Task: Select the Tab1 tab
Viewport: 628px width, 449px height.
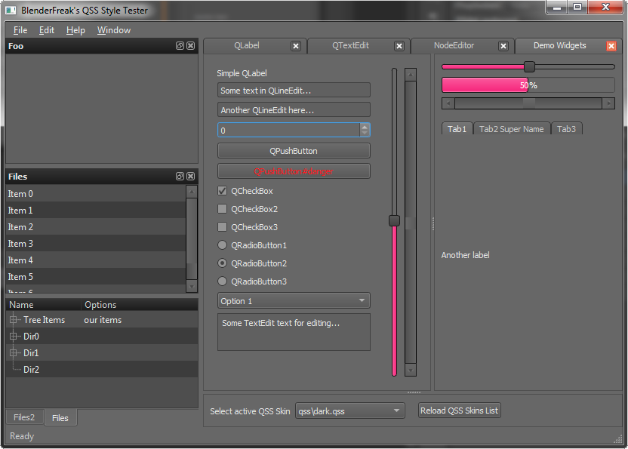Action: (457, 129)
